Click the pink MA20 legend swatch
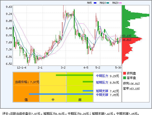 click(x=120, y=3)
